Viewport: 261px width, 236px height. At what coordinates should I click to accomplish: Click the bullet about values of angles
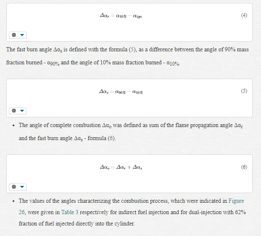(x=132, y=212)
